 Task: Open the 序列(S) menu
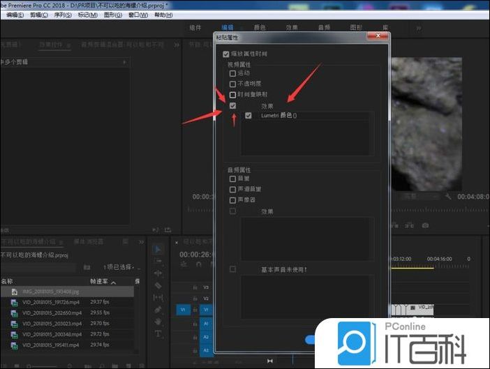(63, 15)
